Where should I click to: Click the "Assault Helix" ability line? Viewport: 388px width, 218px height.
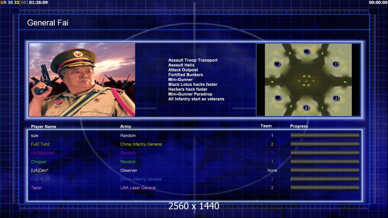click(x=181, y=65)
